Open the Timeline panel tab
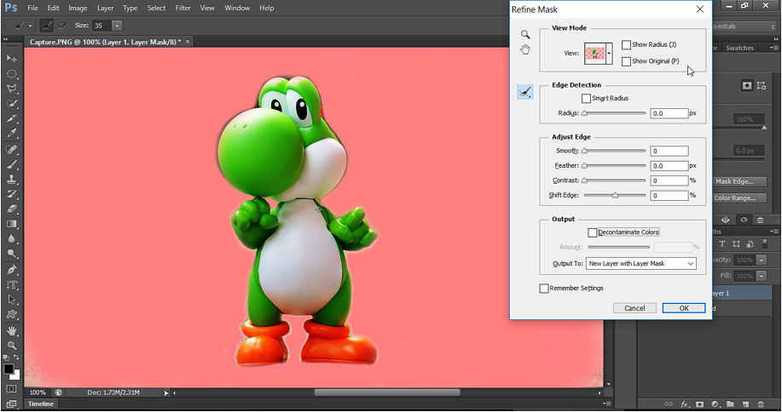Viewport: 782px width, 412px height. [x=40, y=403]
